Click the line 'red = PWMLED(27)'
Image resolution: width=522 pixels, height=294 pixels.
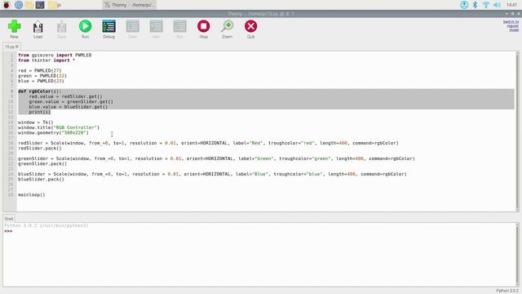pyautogui.click(x=40, y=71)
